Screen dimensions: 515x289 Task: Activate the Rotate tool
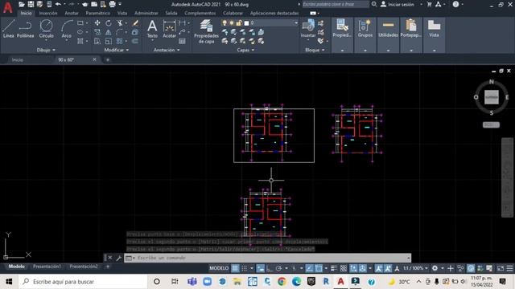click(109, 23)
